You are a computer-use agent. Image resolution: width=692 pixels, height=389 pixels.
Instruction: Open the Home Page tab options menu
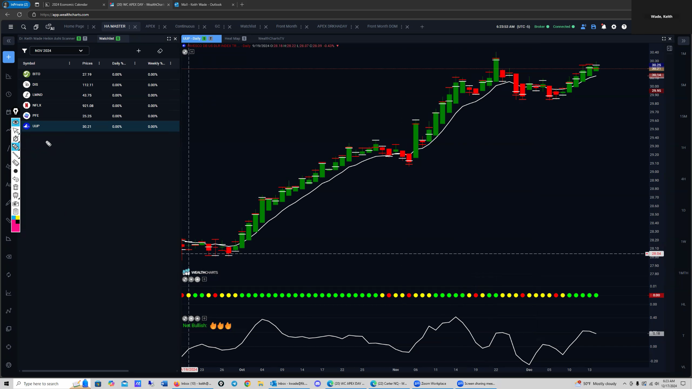pyautogui.click(x=88, y=27)
